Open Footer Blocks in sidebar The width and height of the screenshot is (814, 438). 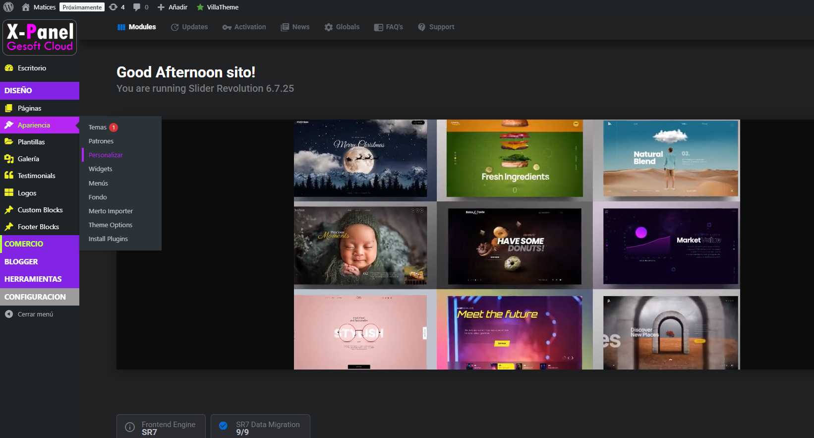pos(40,227)
